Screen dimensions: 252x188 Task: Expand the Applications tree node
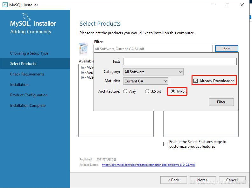83,72
